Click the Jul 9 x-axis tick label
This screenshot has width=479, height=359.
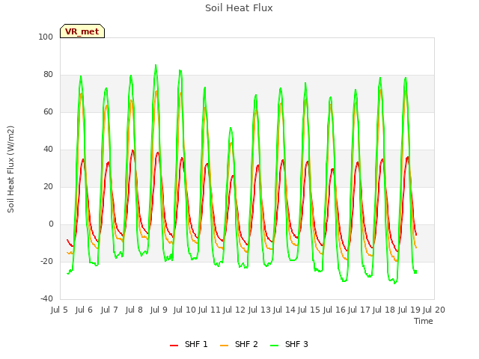(159, 310)
